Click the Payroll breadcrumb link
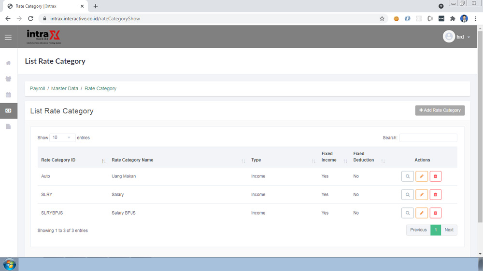The width and height of the screenshot is (483, 271). (x=37, y=89)
